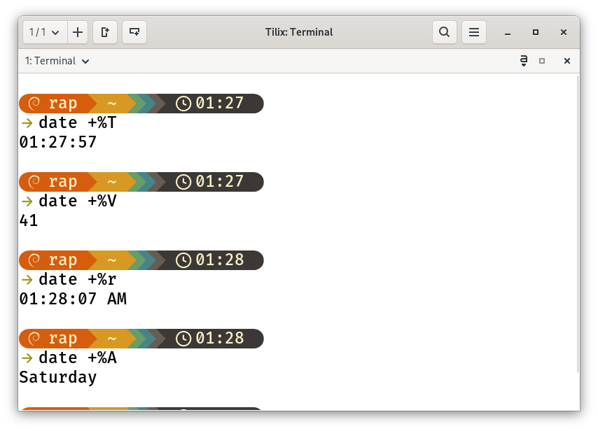
Task: Open the hamburger menu in header
Action: pos(474,32)
